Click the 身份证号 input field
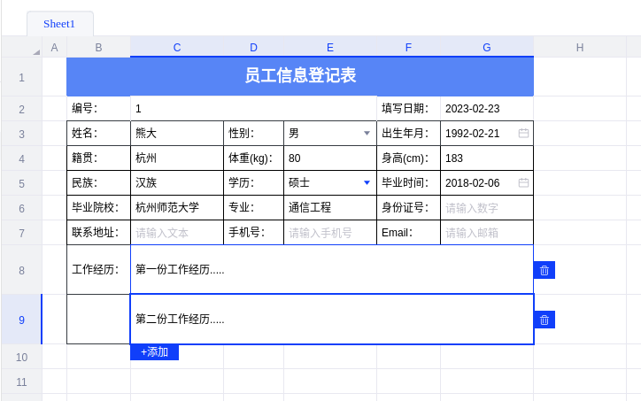 pos(486,208)
